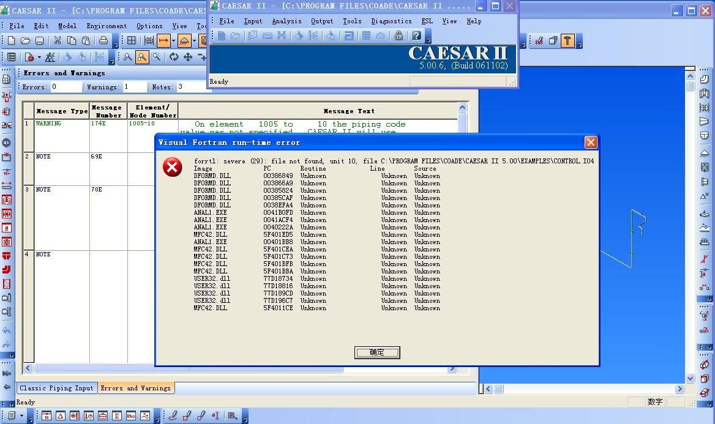Toggle the red arrow displacement icon
Viewport: 715px width, 424px height.
(163, 40)
